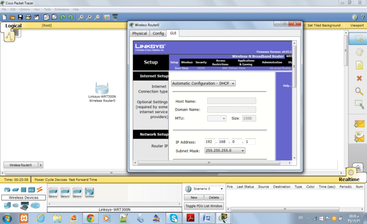This screenshot has height=224, width=367.
Task: Click Power Cycle Devices
Action: click(51, 180)
